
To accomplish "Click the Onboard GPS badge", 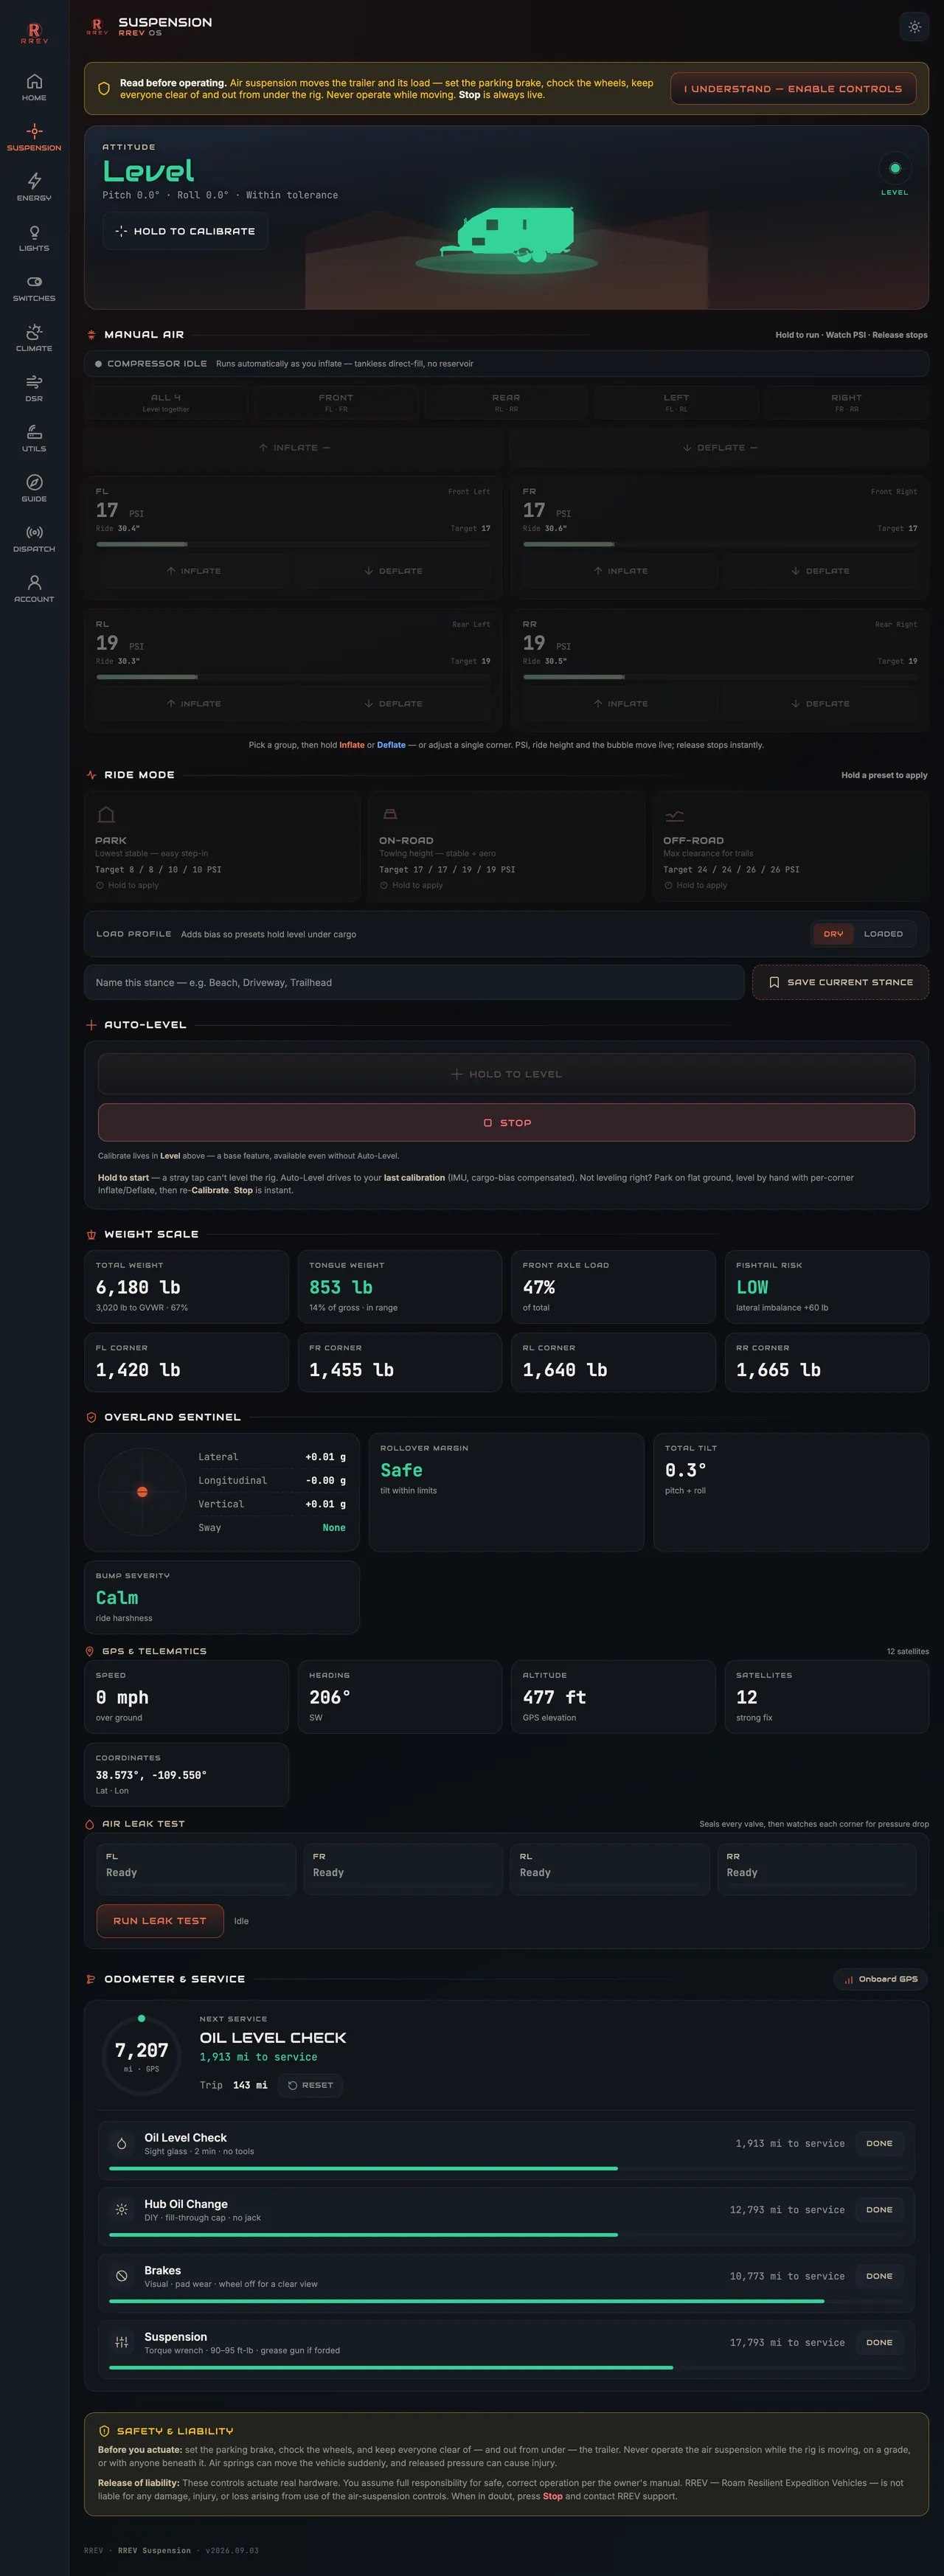I will (881, 1979).
